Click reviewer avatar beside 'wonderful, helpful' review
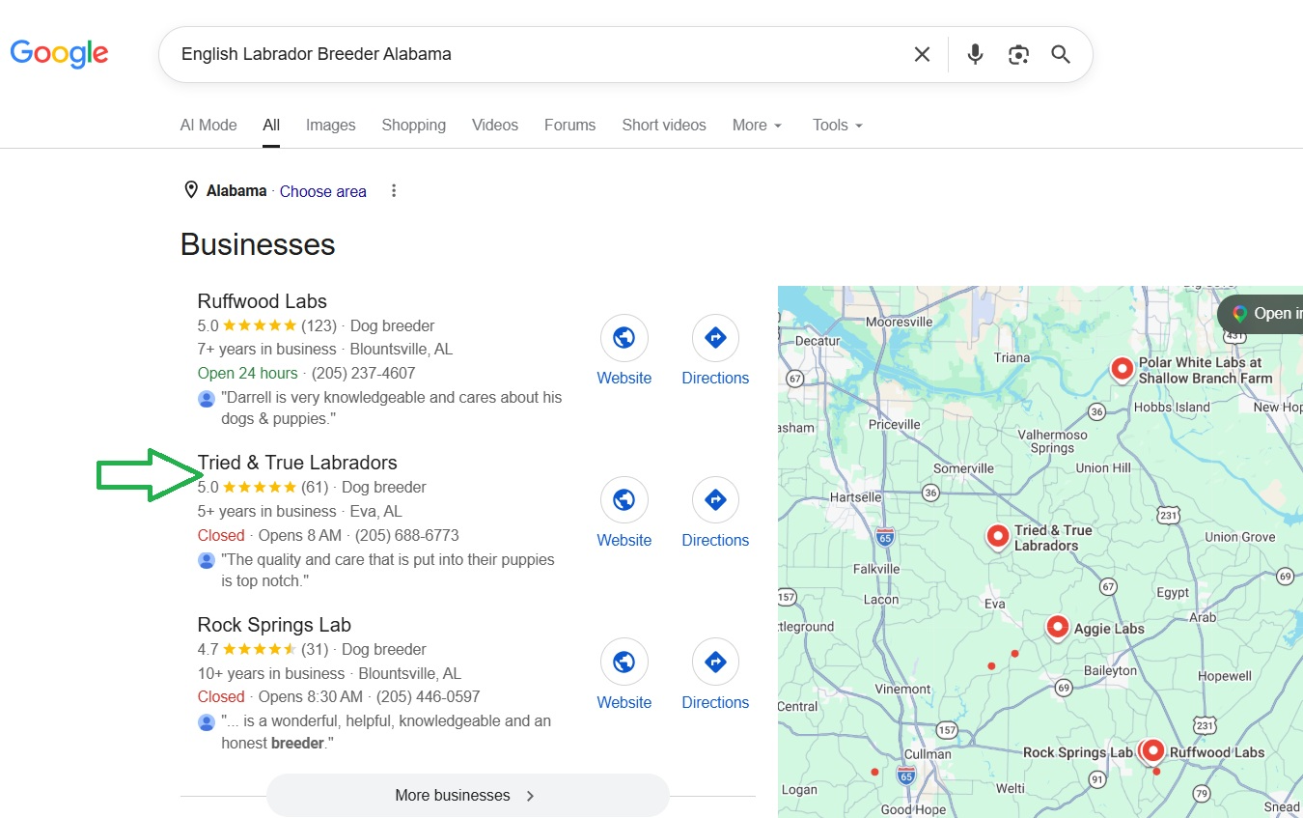The width and height of the screenshot is (1303, 818). [207, 722]
